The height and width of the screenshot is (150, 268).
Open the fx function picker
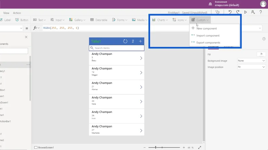(36, 28)
